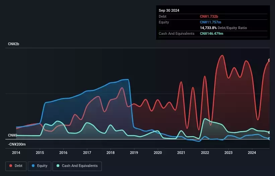Click the blue Equity endpoint marker on chart
Screen dimensions: 275x176
coord(269,139)
